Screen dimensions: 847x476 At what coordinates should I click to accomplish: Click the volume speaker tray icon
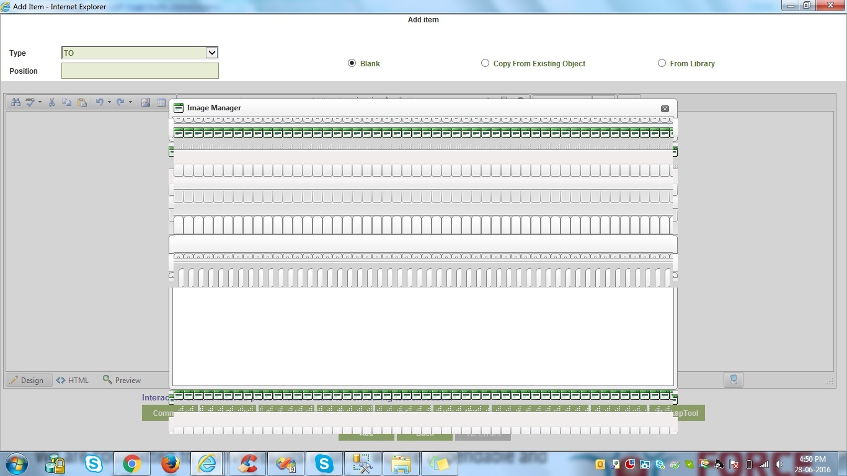point(779,464)
